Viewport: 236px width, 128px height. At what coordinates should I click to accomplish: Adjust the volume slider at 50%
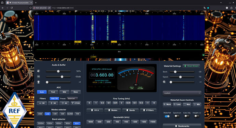click(58, 71)
